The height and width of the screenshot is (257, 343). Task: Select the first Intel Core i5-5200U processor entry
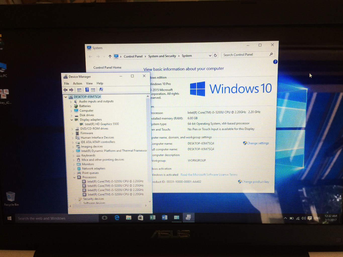tap(115, 181)
